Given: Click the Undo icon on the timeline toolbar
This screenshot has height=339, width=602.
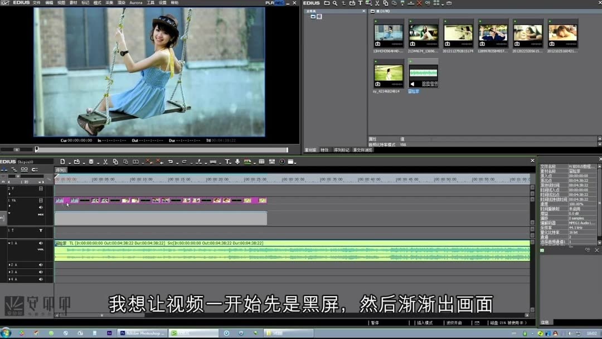Looking at the screenshot, I should tap(169, 162).
